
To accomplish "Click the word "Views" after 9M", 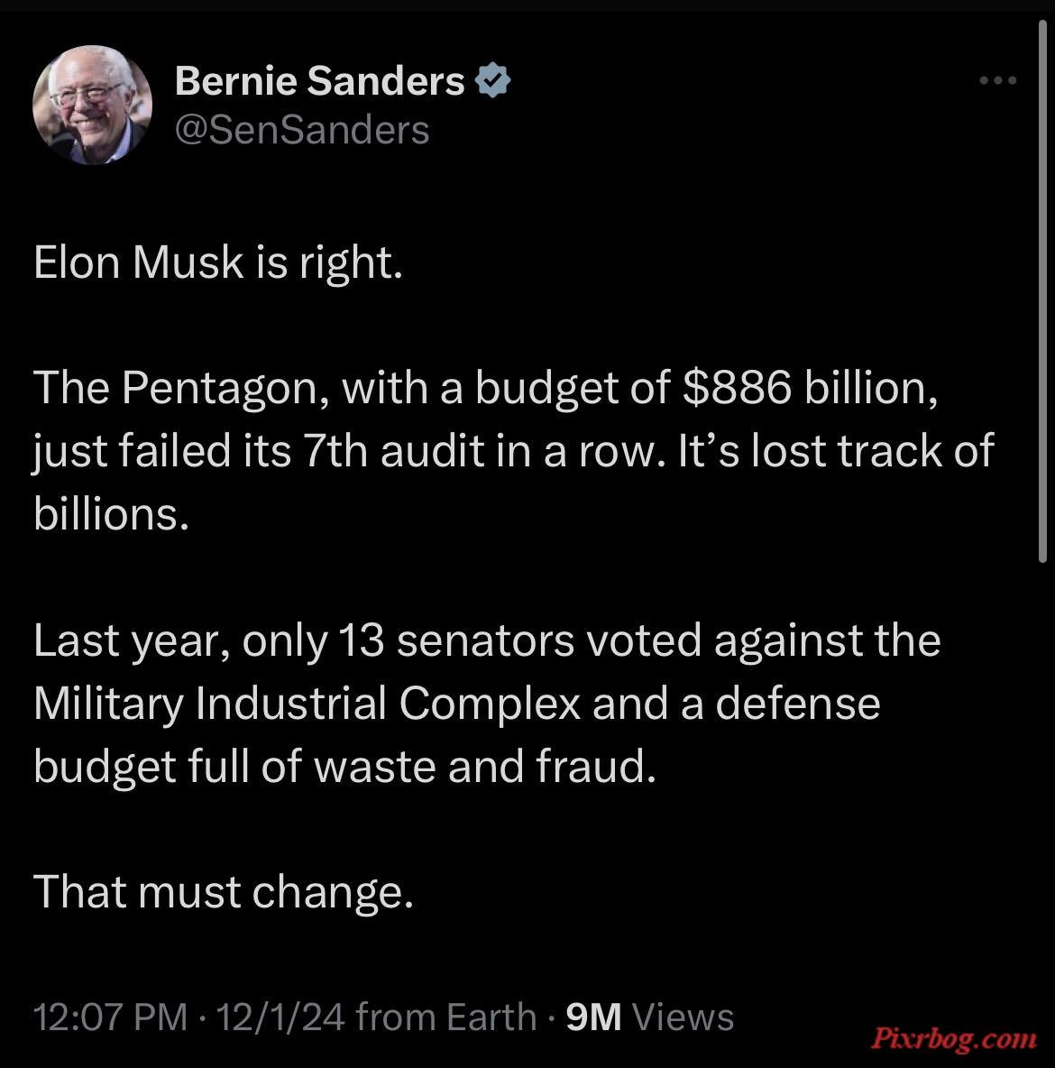I will [x=683, y=1017].
